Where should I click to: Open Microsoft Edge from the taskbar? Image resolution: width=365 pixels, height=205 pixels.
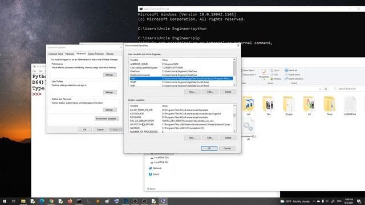(42, 201)
